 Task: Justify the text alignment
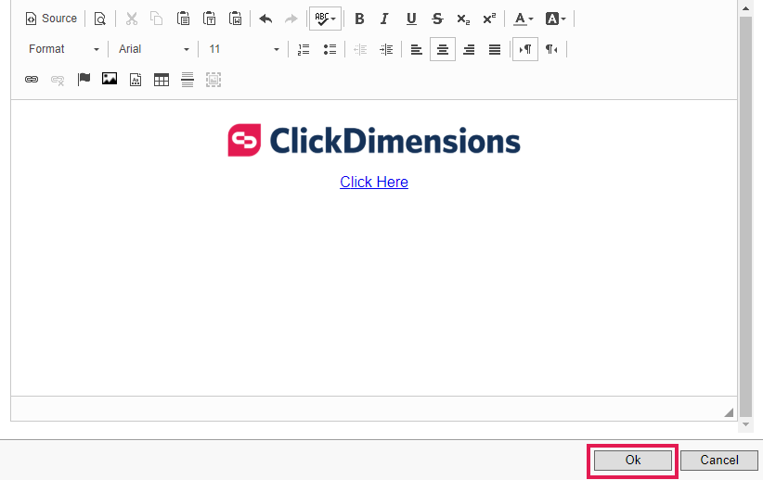[495, 49]
